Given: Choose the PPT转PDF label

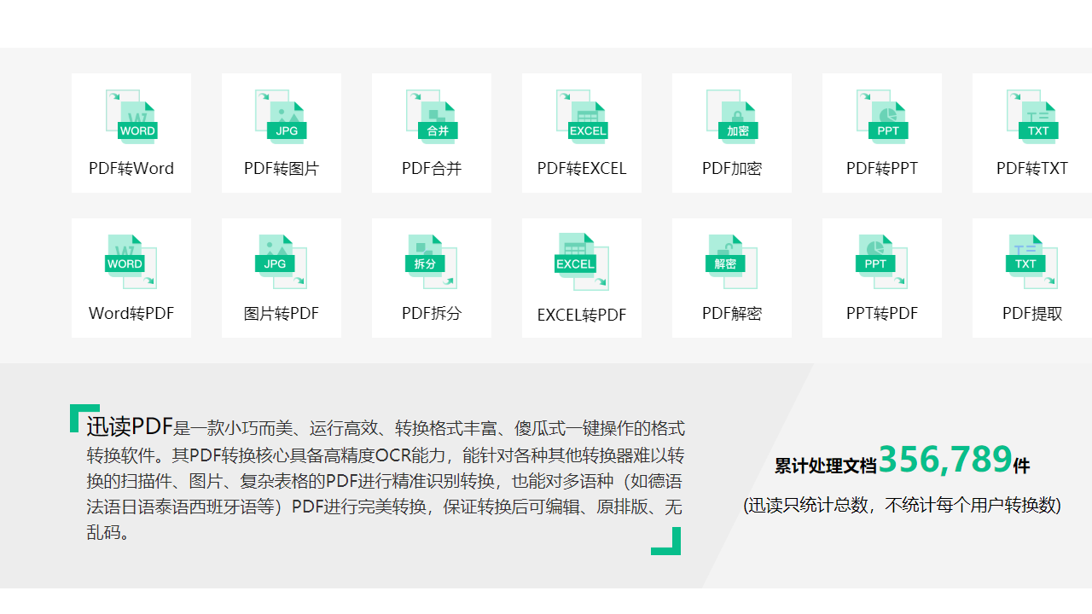Looking at the screenshot, I should click(882, 313).
